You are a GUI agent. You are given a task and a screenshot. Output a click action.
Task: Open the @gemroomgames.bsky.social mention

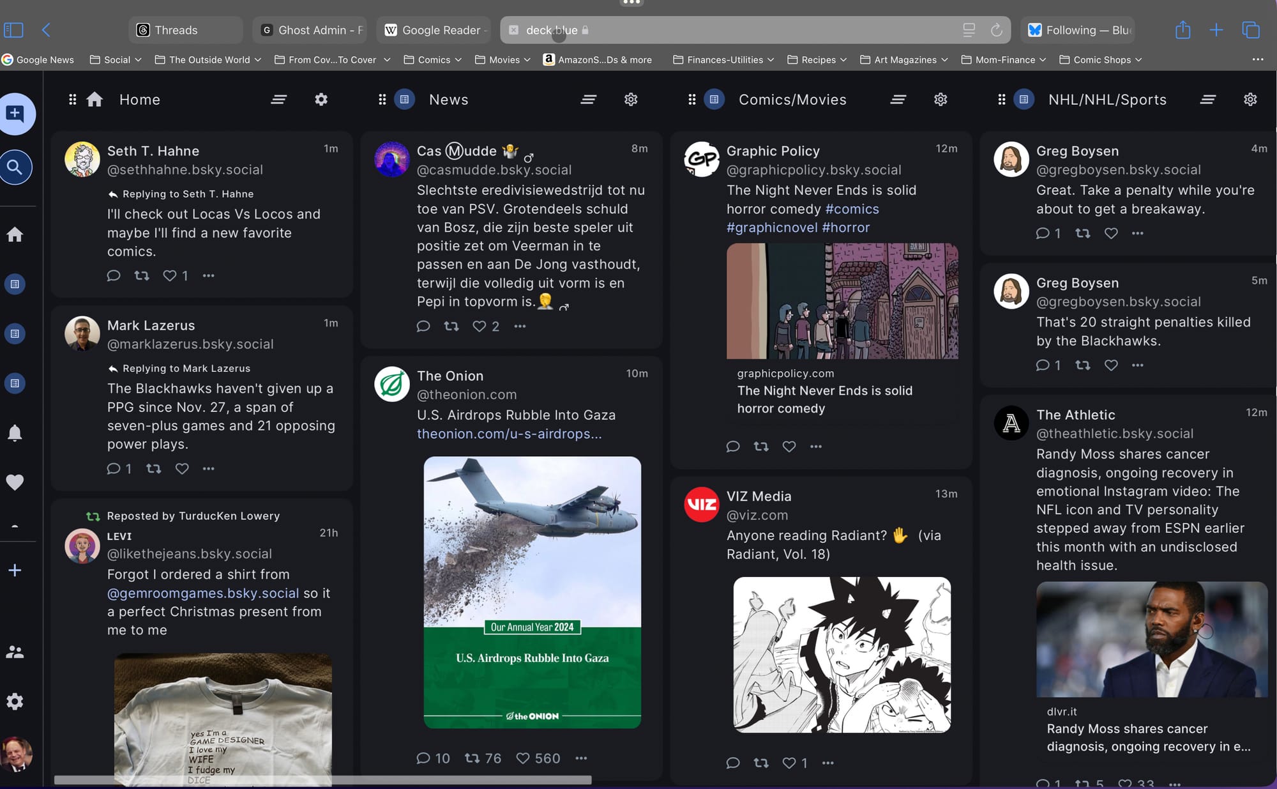tap(203, 594)
